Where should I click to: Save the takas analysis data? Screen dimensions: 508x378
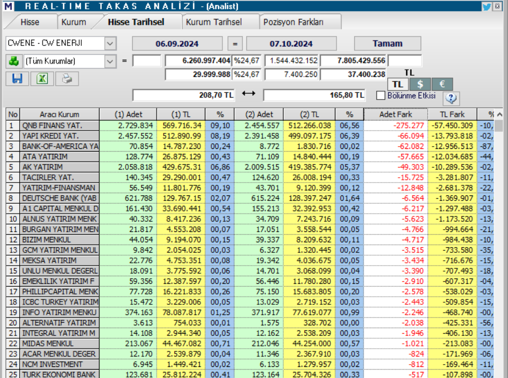17,79
